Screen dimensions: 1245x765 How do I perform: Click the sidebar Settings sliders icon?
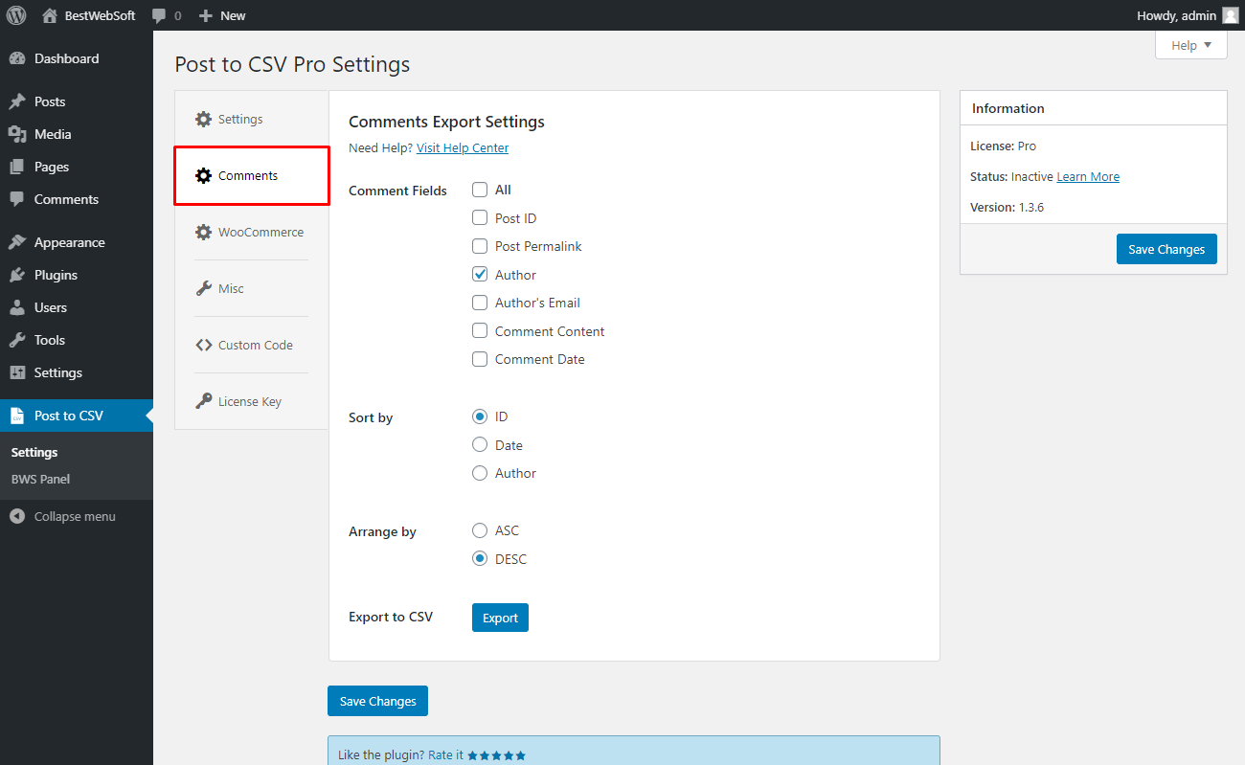tap(17, 372)
